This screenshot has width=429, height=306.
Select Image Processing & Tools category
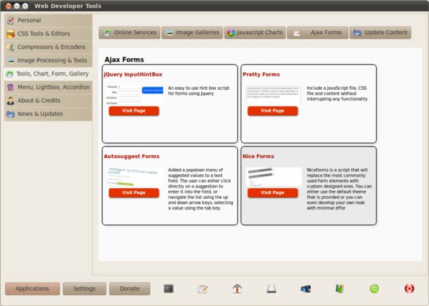point(48,60)
